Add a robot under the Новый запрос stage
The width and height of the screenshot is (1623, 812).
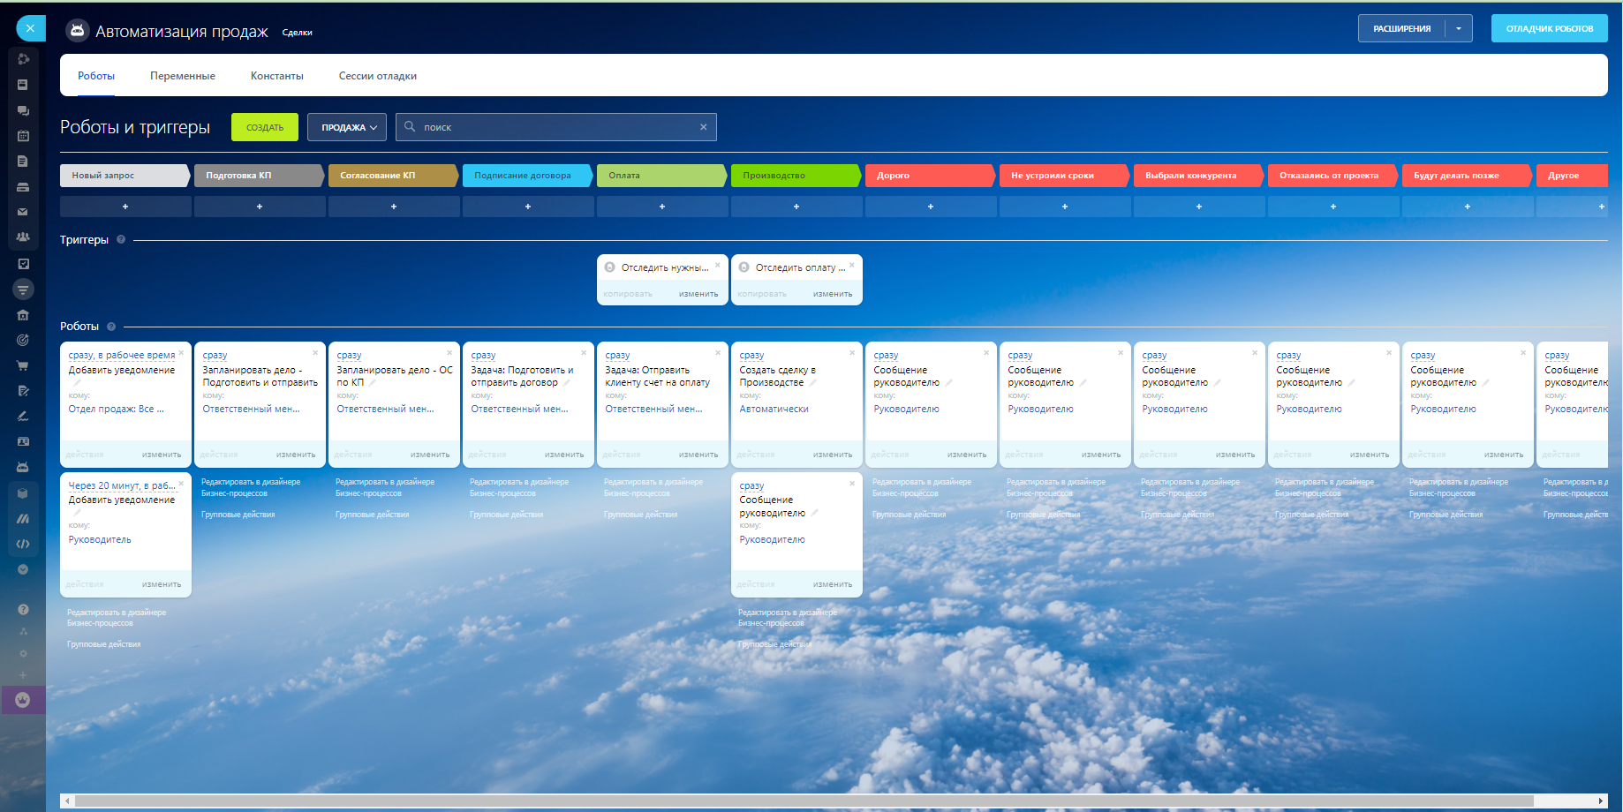125,207
